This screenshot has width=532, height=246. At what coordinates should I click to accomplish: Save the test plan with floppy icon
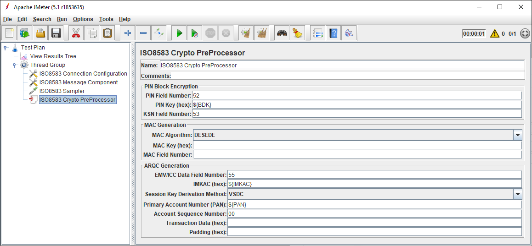pos(56,33)
